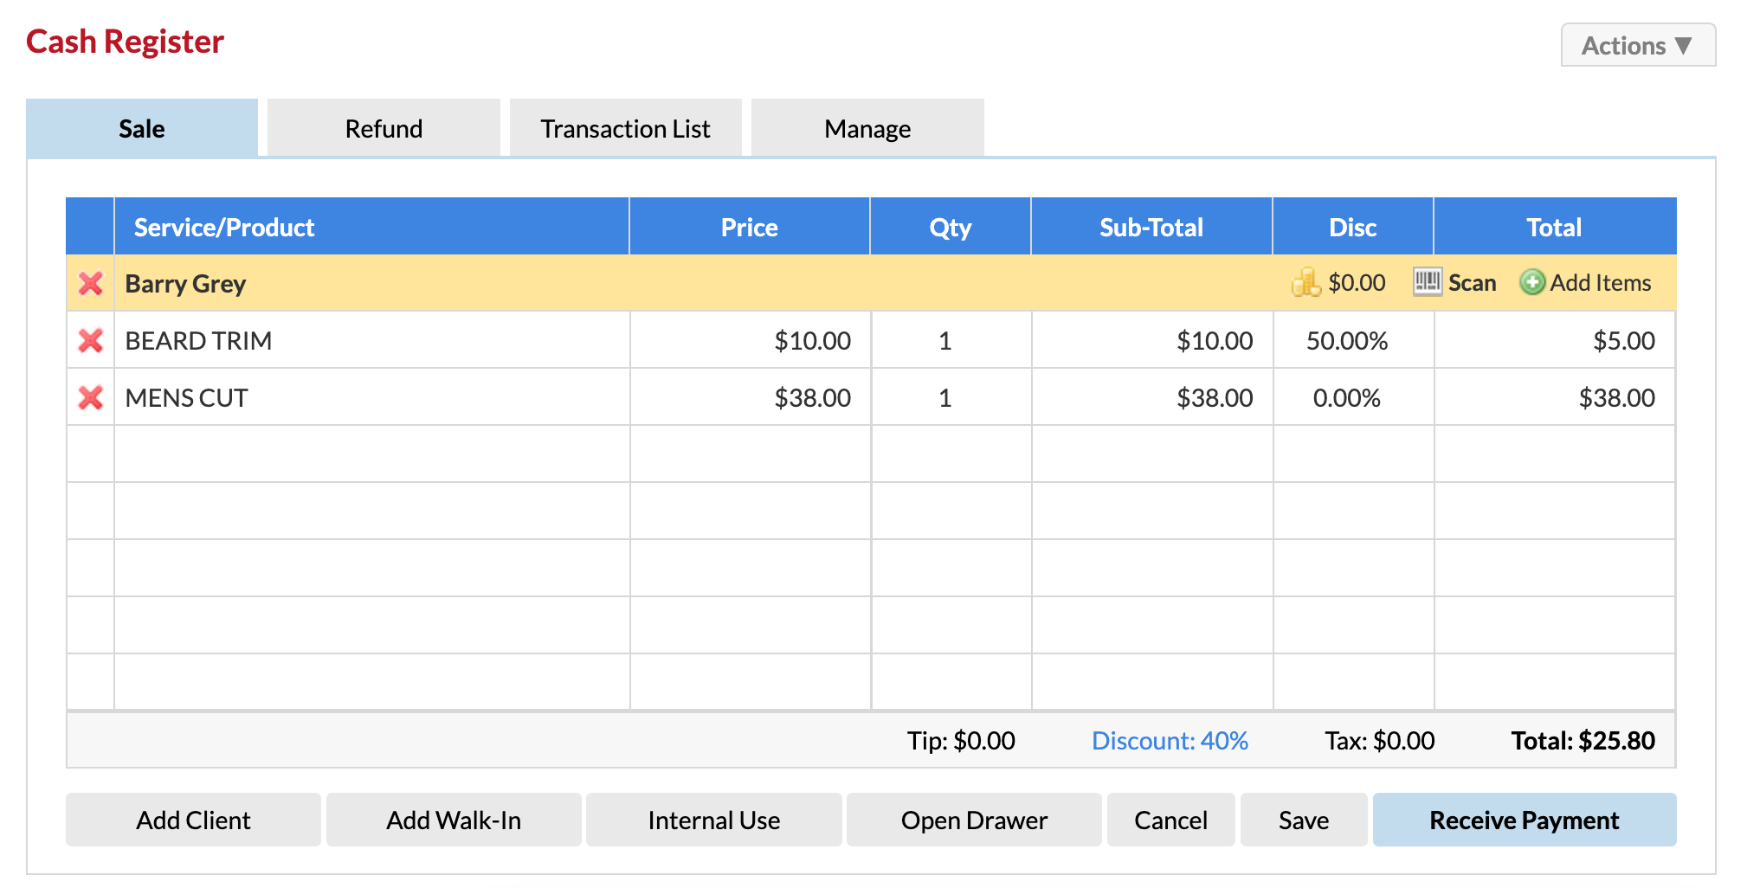Screen dimensions: 1747x888
Task: Open the Transaction List tab
Action: tap(625, 128)
